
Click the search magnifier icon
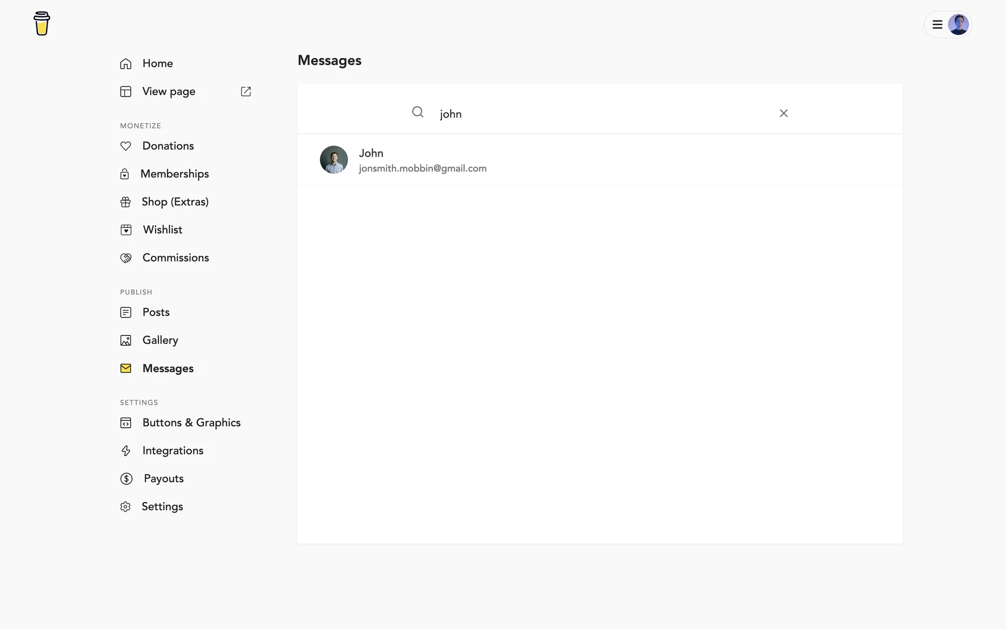[x=418, y=112]
